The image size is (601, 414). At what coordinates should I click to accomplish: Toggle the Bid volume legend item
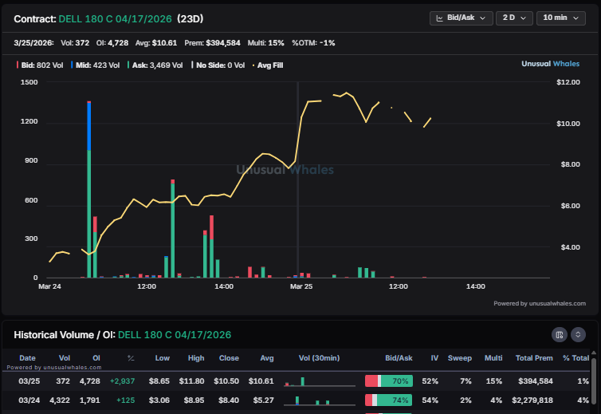pos(40,65)
